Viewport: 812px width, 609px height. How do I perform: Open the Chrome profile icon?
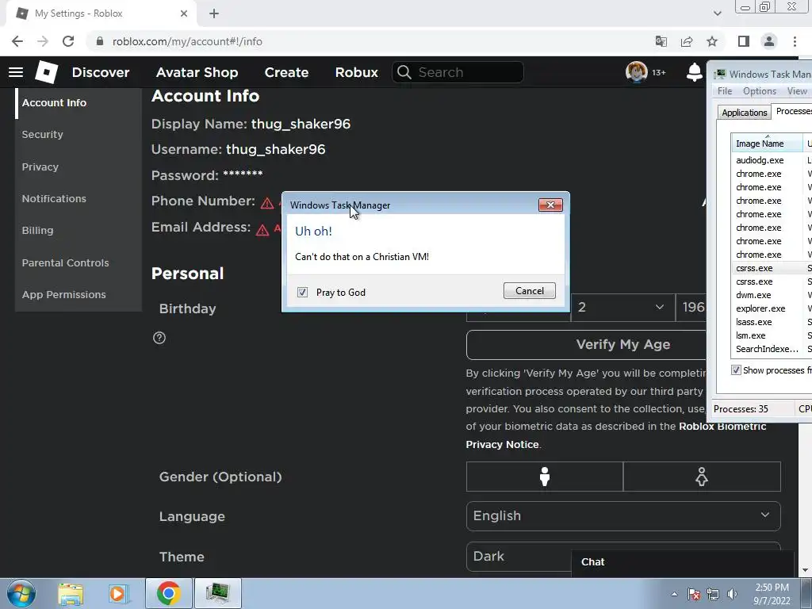[x=769, y=41]
